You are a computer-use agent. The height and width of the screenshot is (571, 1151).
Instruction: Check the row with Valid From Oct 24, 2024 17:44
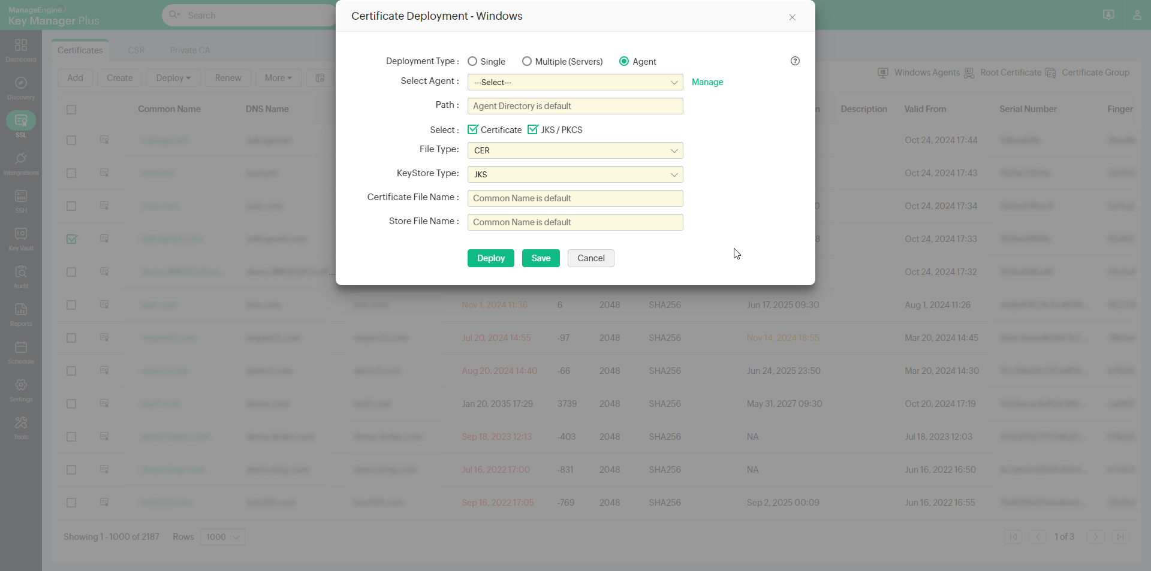click(71, 140)
